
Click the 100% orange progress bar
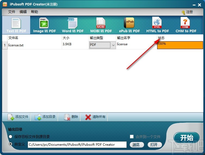(180, 45)
